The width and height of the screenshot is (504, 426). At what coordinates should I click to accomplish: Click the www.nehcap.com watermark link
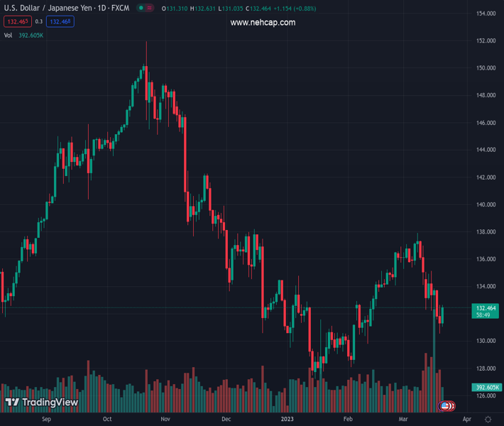(263, 23)
